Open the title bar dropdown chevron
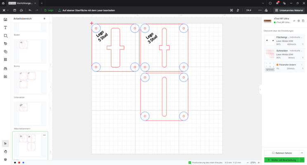This screenshot has height=165, width=307. pos(263,3)
